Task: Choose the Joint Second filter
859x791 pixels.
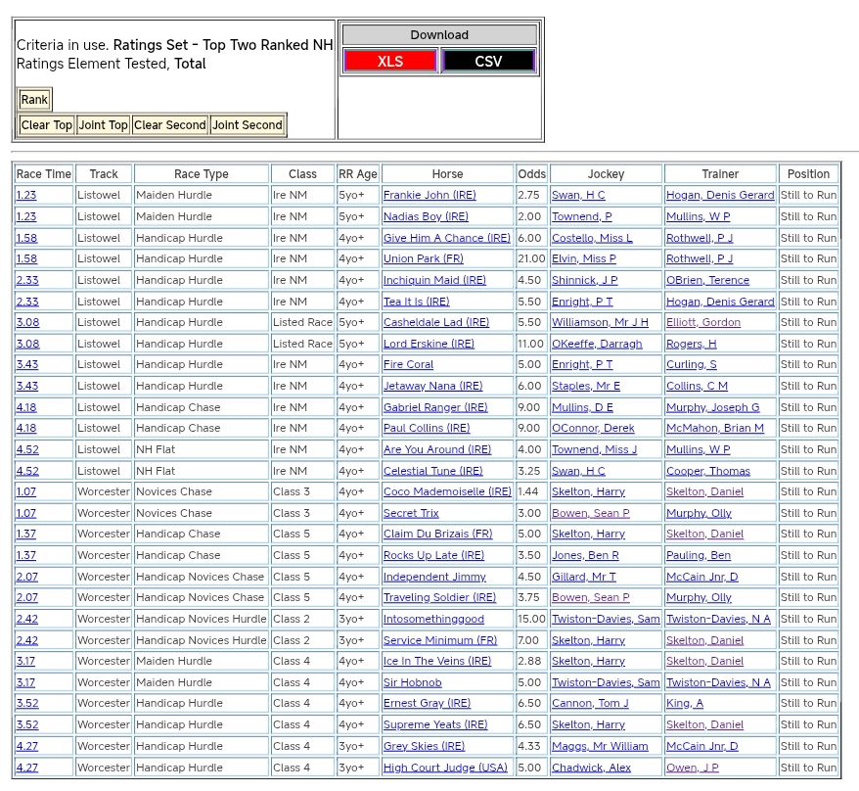Action: (248, 125)
